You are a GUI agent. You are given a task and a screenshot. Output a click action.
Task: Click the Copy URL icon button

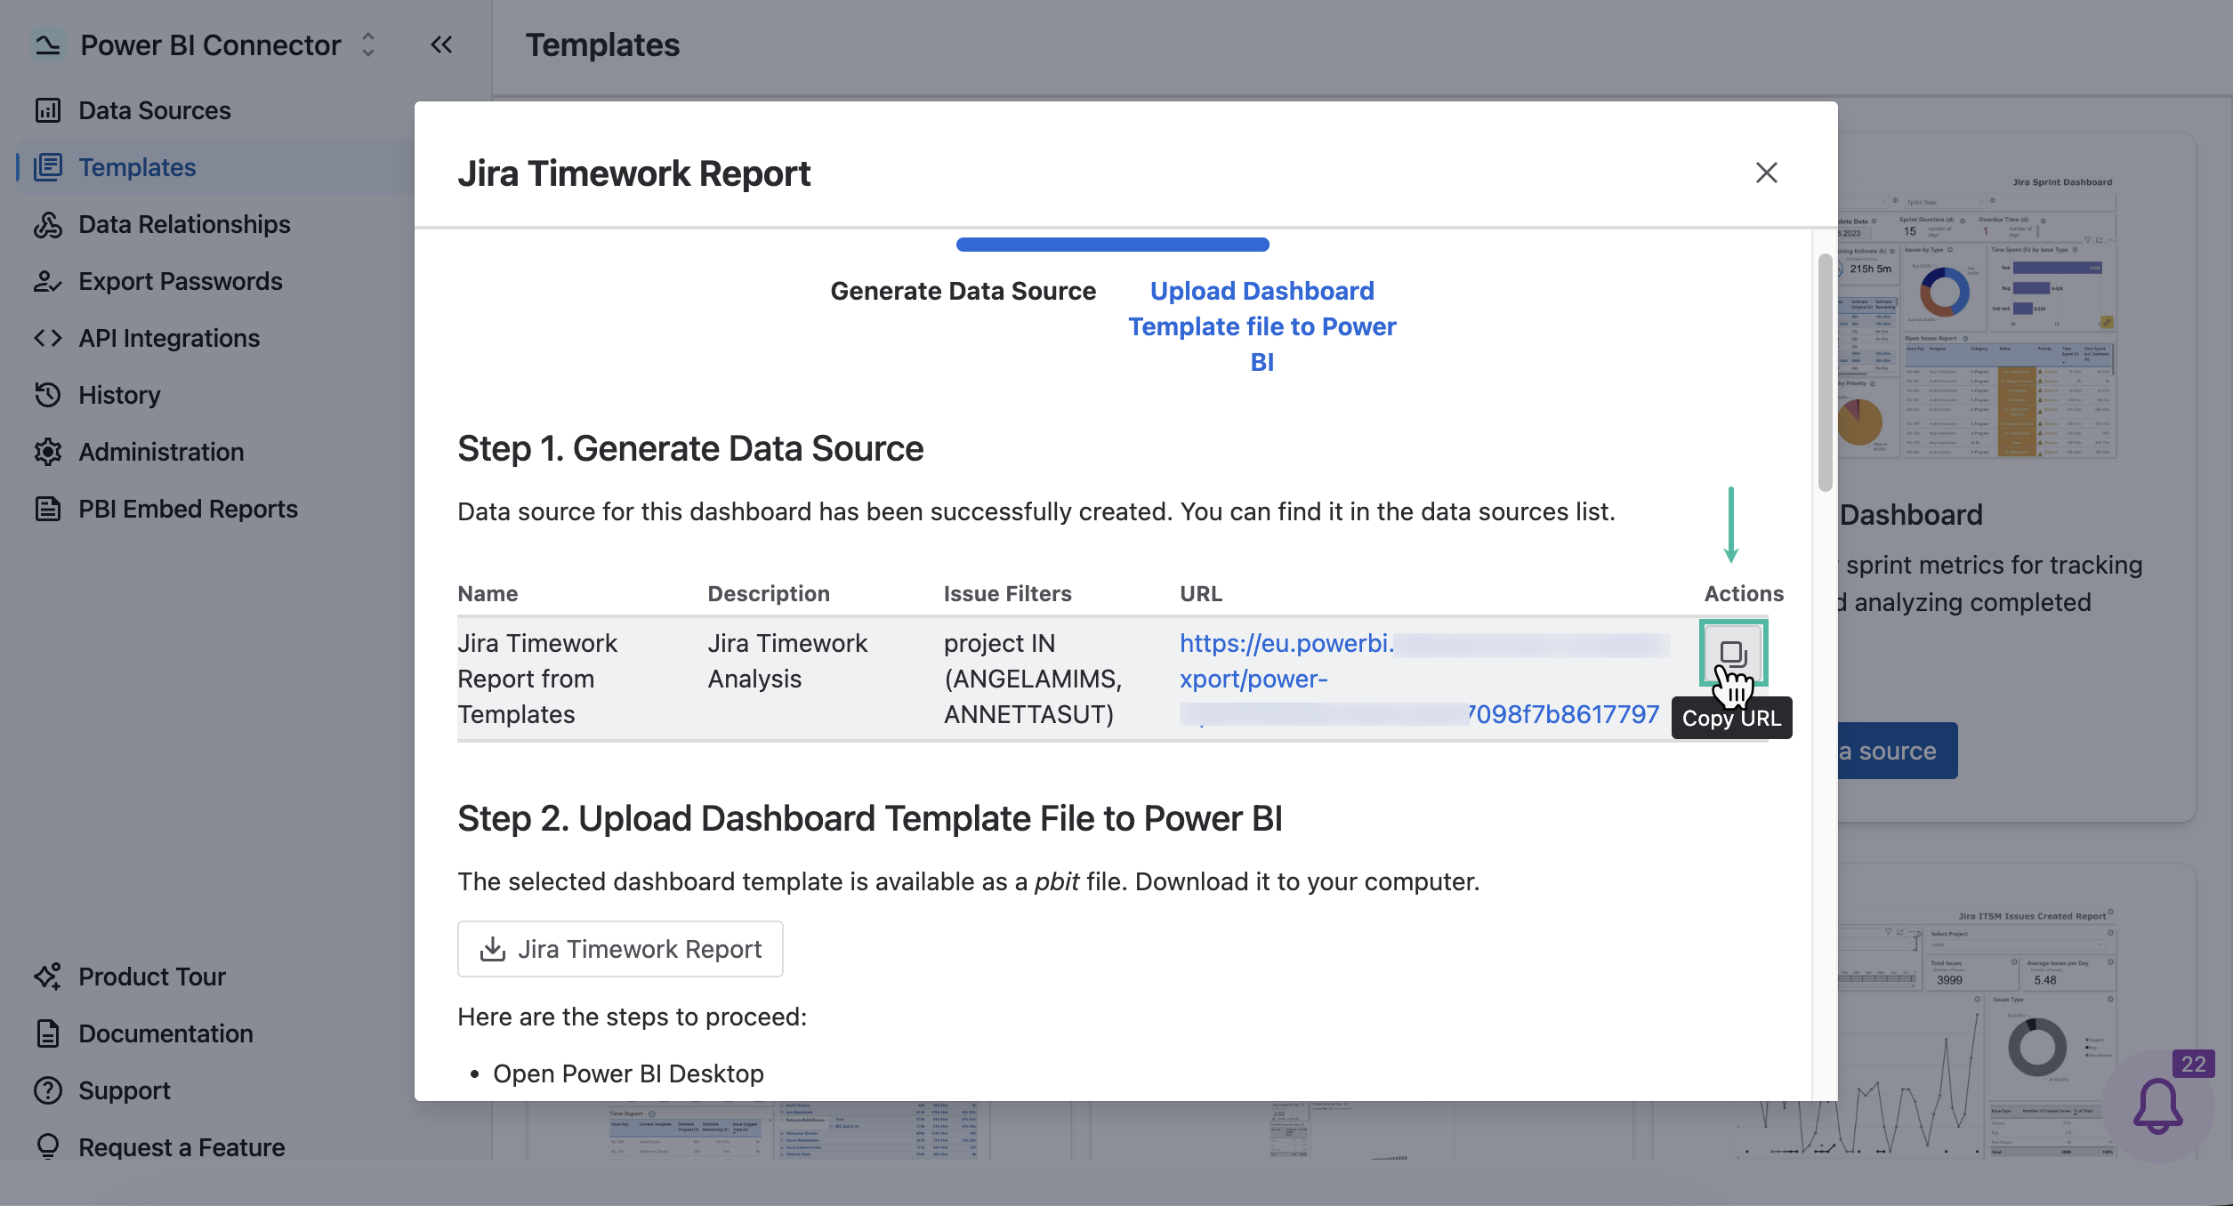click(x=1733, y=654)
